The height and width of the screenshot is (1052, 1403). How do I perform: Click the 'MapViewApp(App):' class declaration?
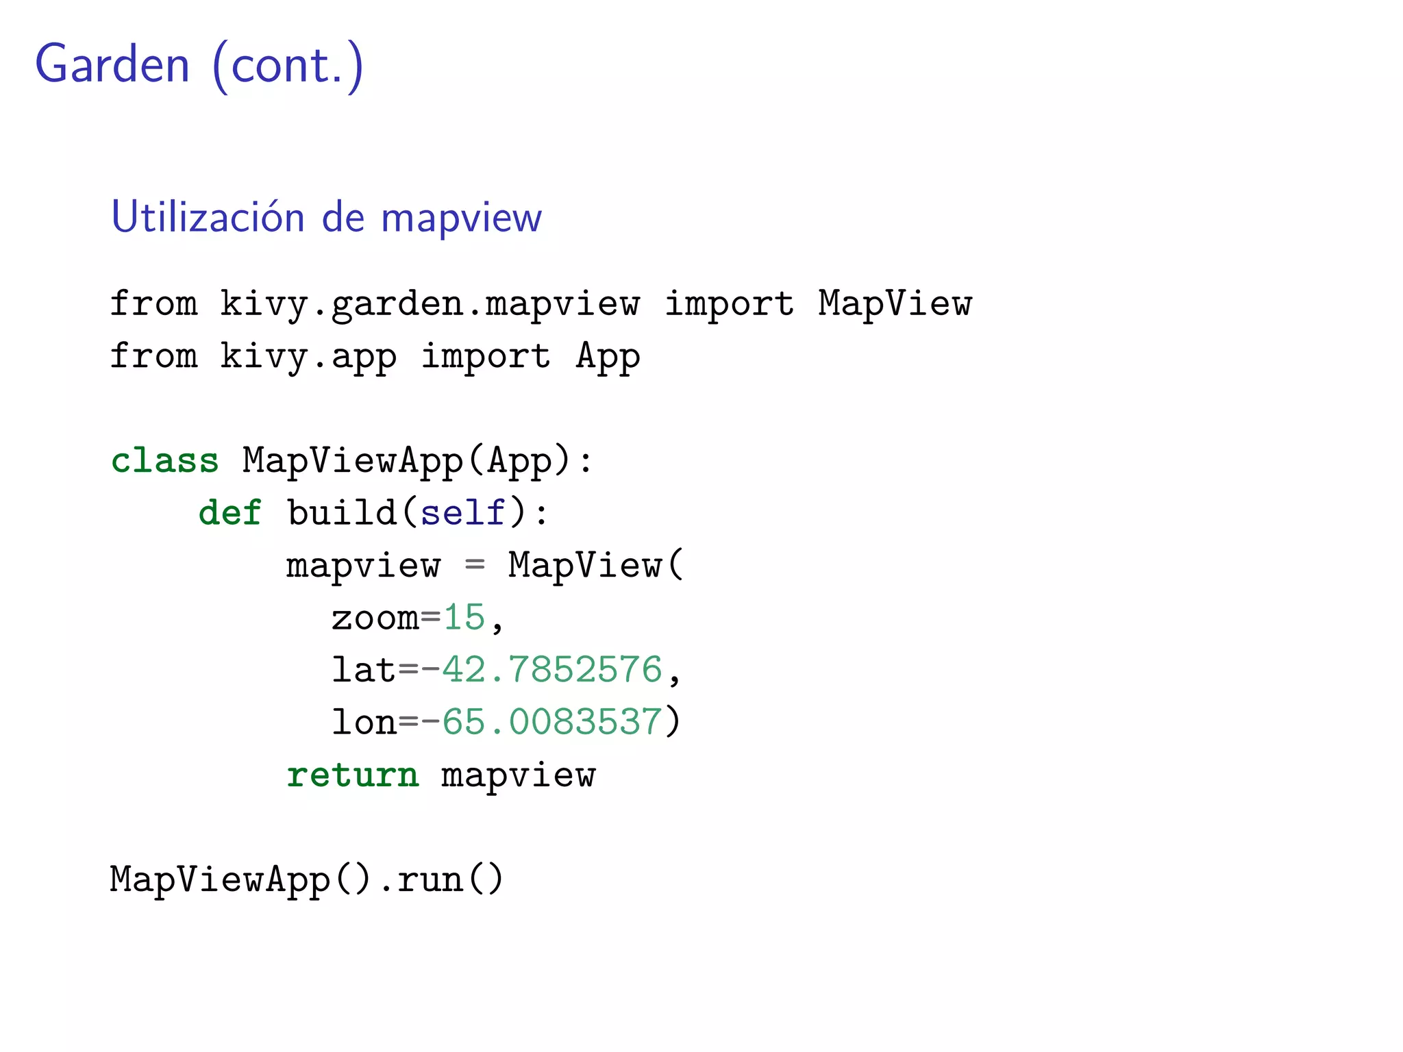pos(417,460)
